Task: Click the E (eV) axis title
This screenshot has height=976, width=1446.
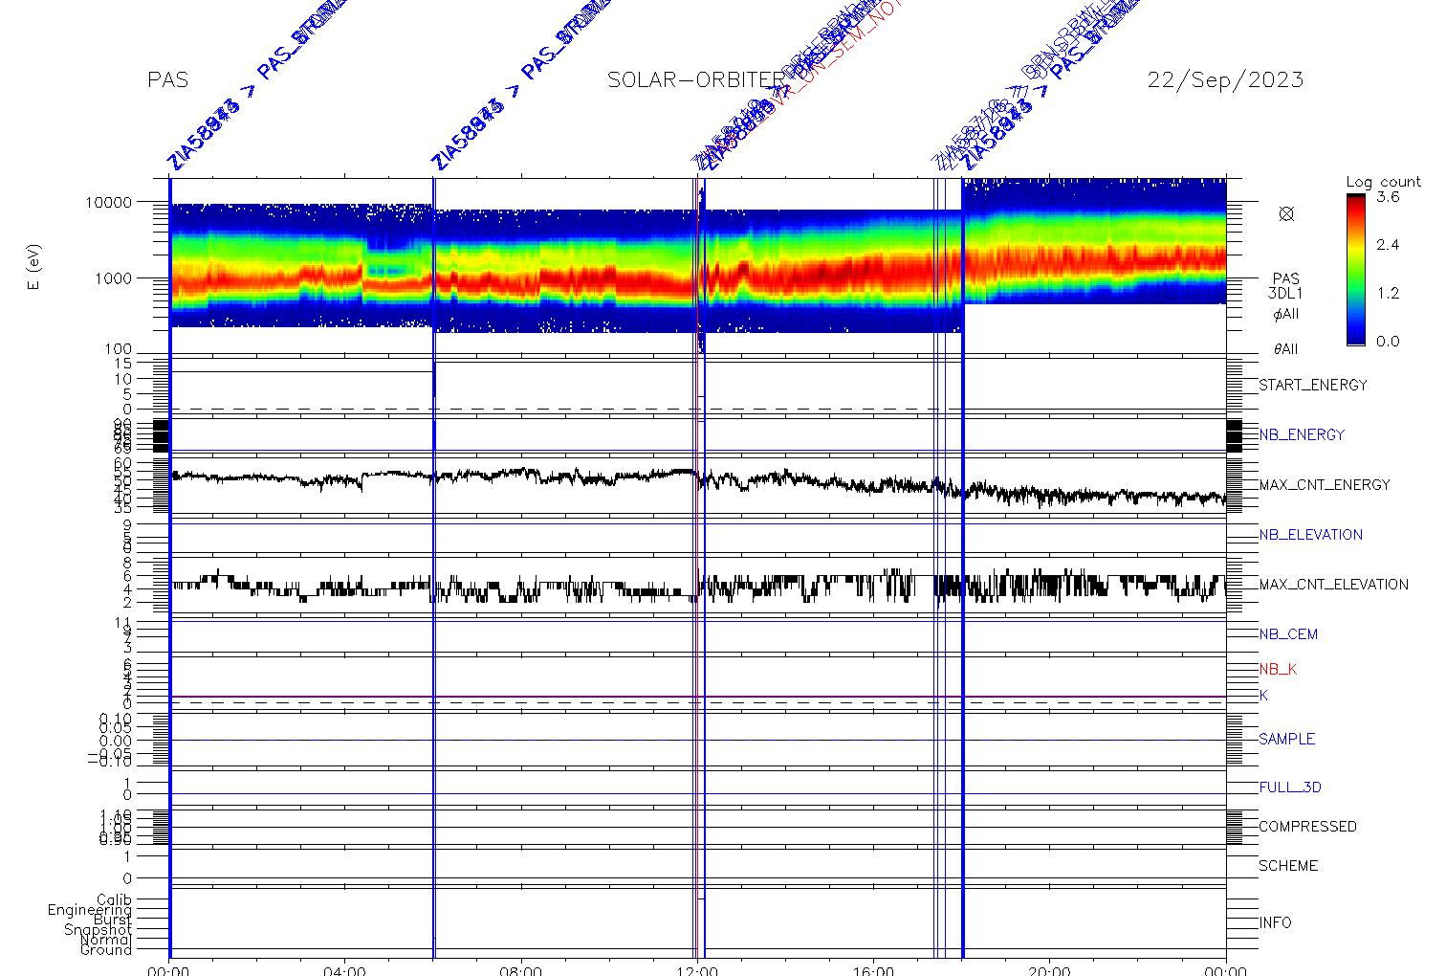Action: (34, 269)
